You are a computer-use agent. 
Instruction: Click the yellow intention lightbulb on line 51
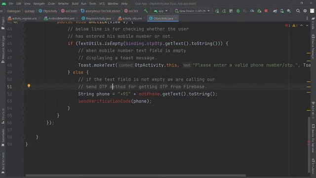click(x=29, y=86)
